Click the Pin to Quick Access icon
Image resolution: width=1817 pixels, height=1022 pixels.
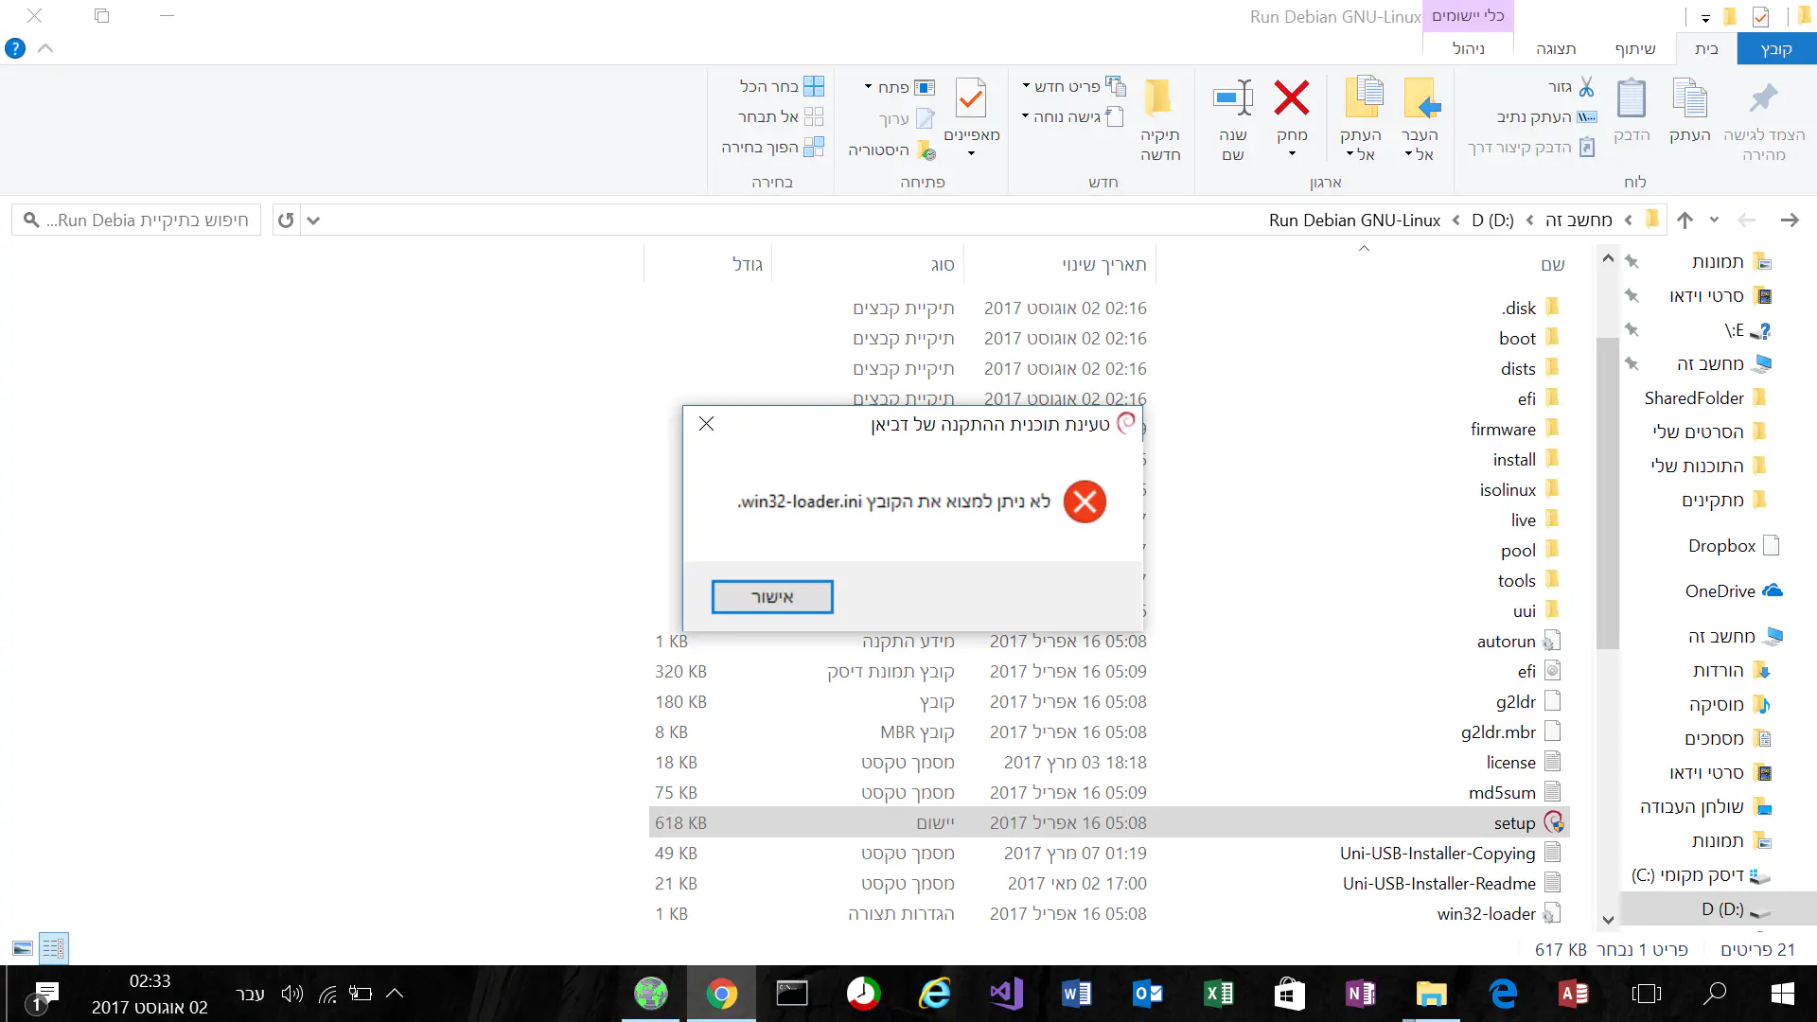(x=1764, y=99)
